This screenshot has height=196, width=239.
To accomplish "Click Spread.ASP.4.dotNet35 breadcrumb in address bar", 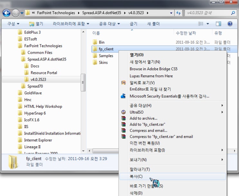I will [x=102, y=13].
